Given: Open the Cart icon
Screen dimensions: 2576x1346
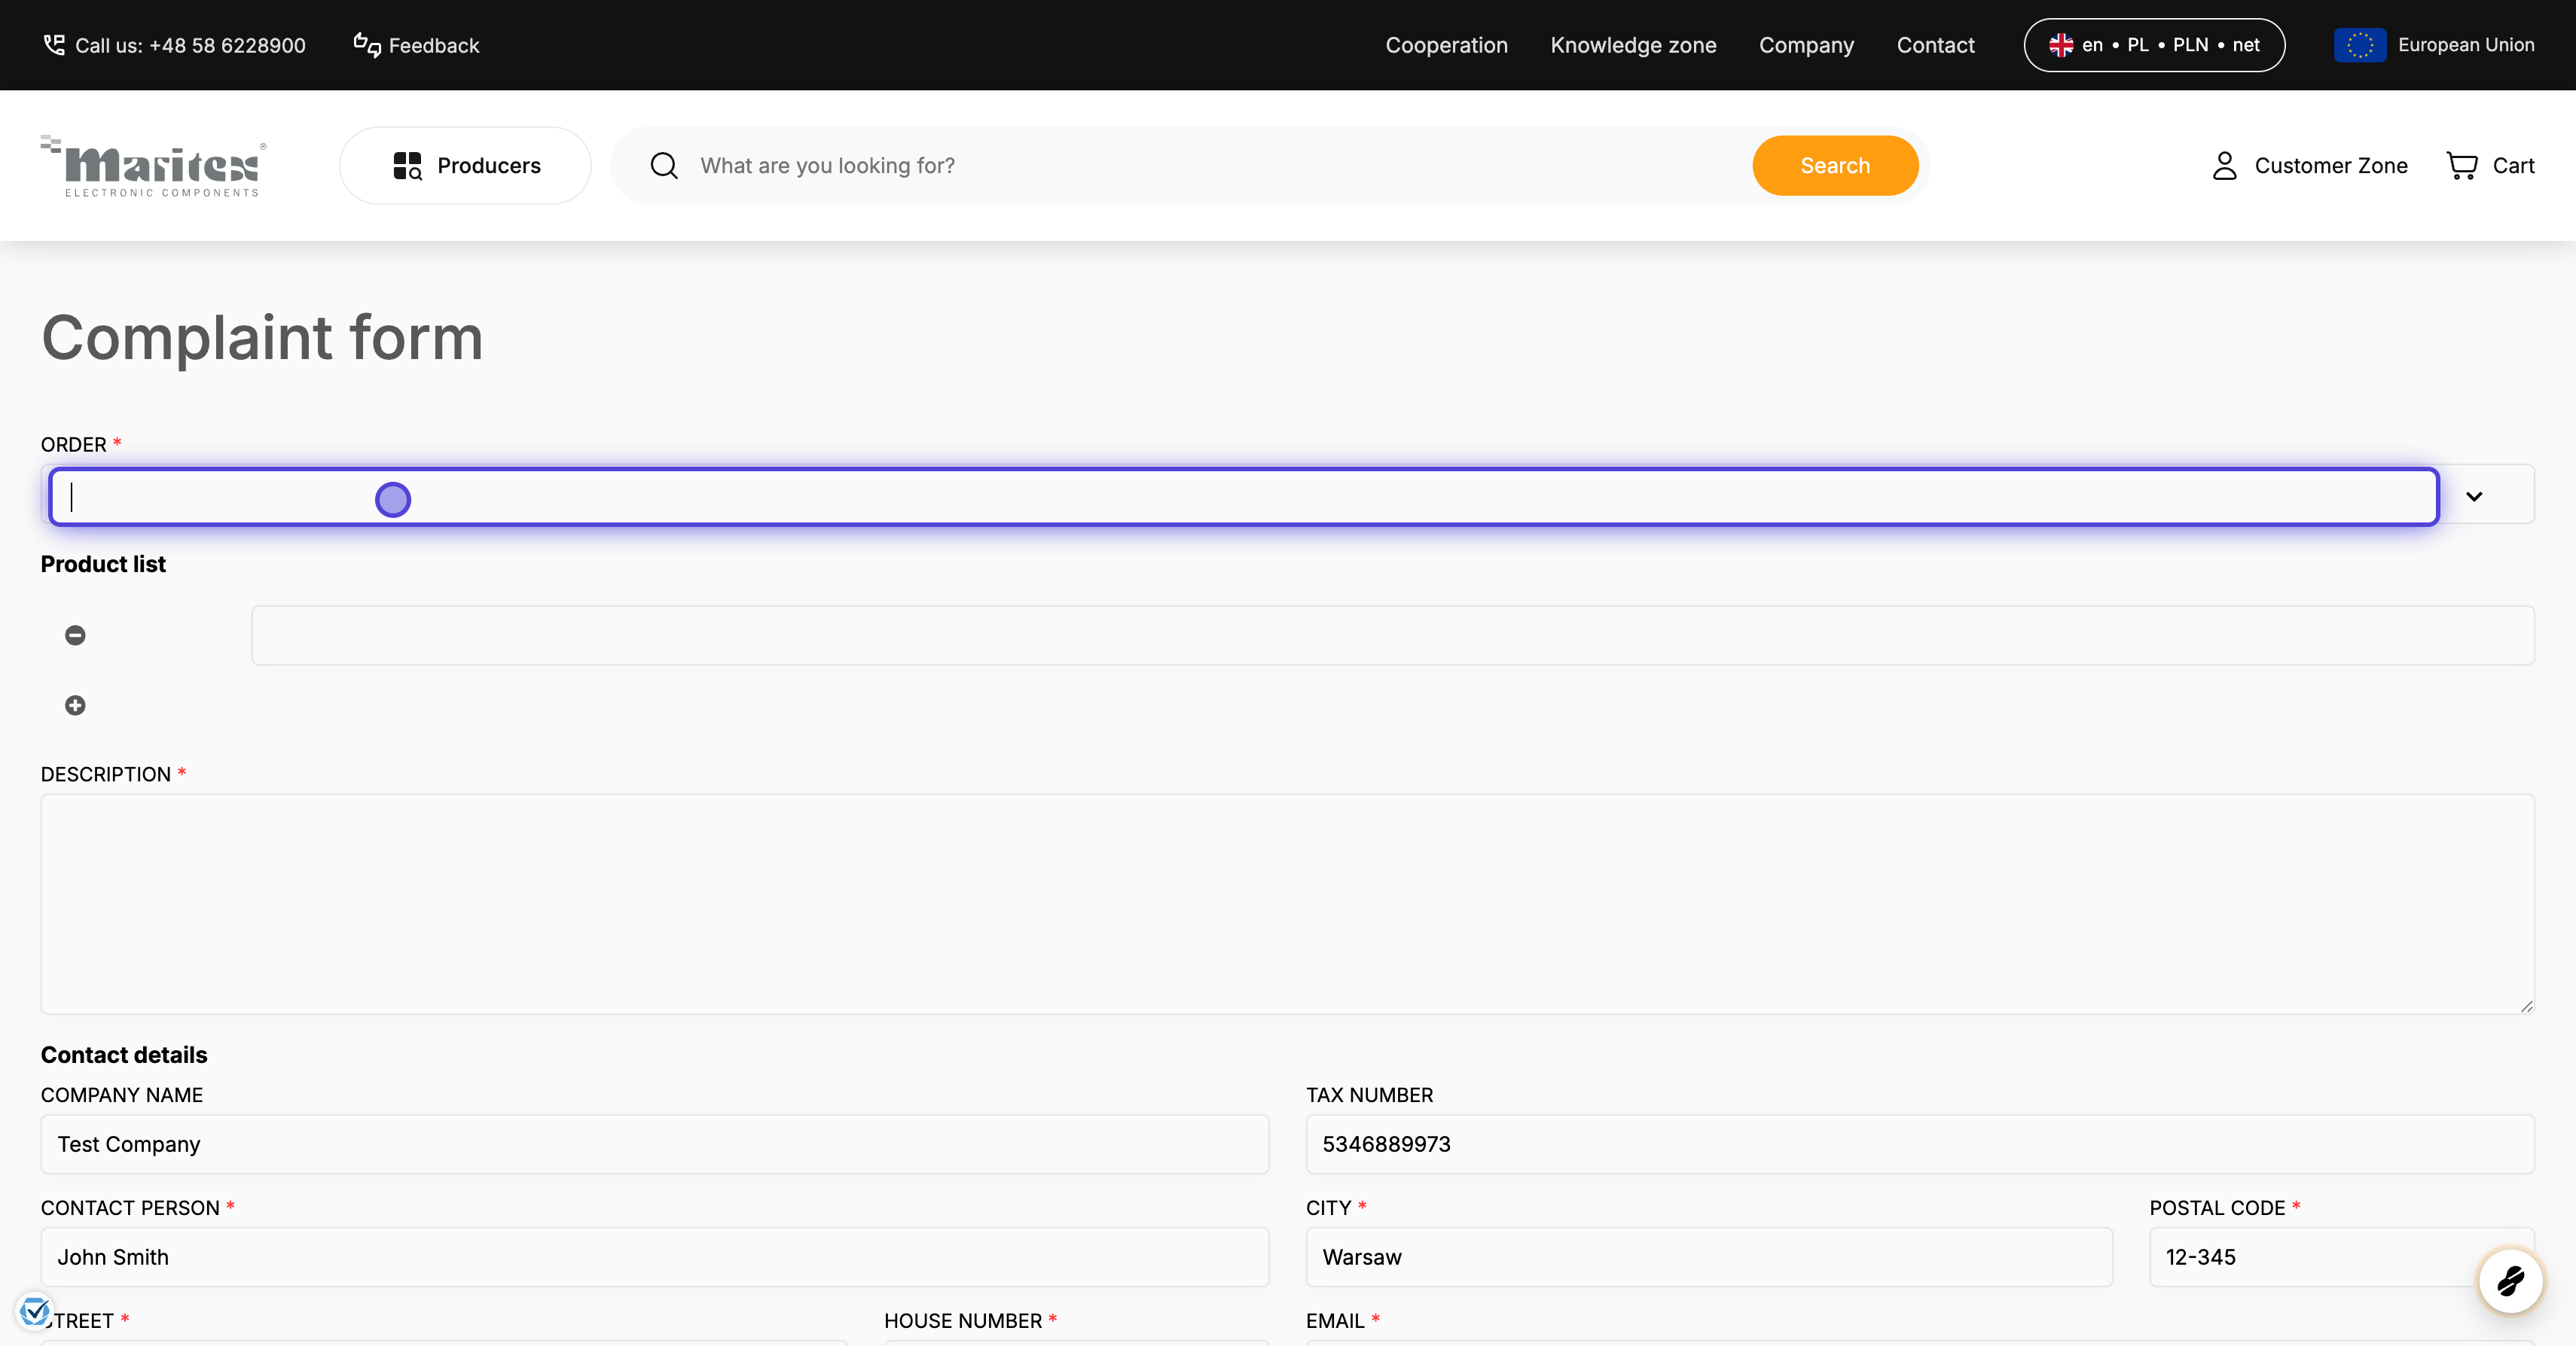Looking at the screenshot, I should point(2461,166).
